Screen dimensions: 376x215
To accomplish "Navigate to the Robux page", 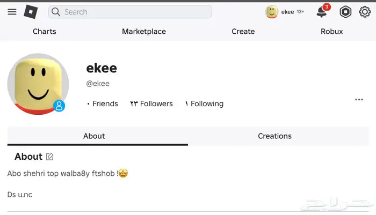I will [331, 32].
